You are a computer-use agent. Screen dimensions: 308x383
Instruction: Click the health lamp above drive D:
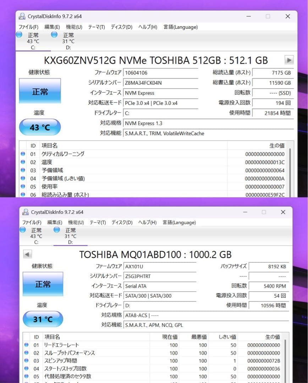pos(54,34)
